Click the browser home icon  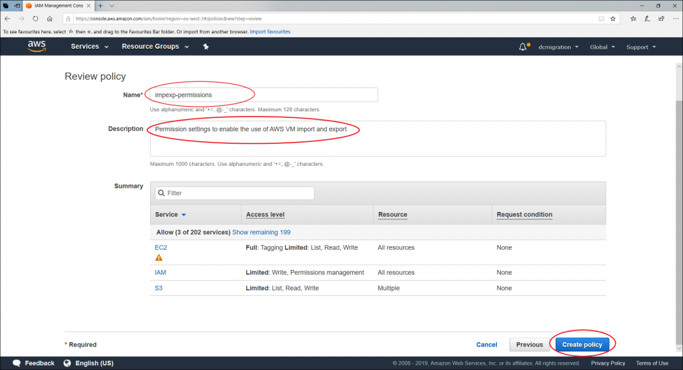[49, 19]
